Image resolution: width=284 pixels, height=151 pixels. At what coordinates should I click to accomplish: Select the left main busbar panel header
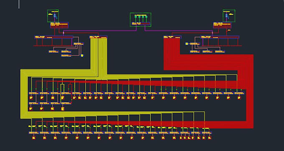(x=53, y=37)
